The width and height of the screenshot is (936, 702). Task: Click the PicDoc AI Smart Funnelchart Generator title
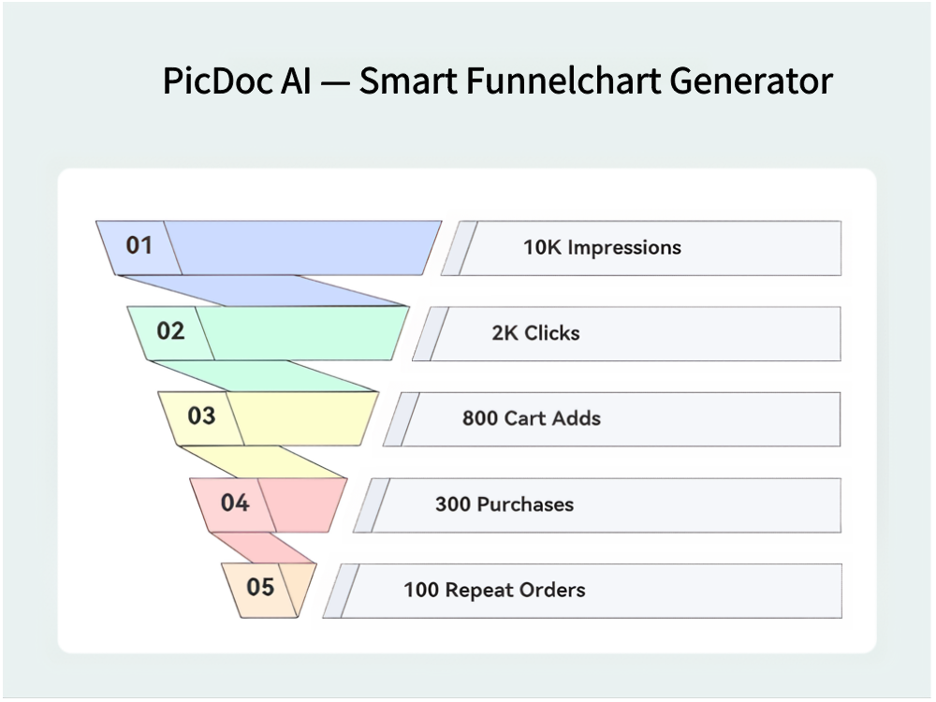[497, 80]
